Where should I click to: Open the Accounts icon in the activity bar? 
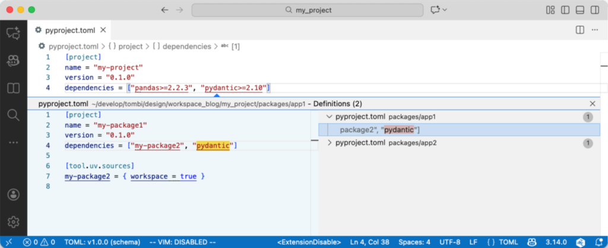[x=13, y=195]
